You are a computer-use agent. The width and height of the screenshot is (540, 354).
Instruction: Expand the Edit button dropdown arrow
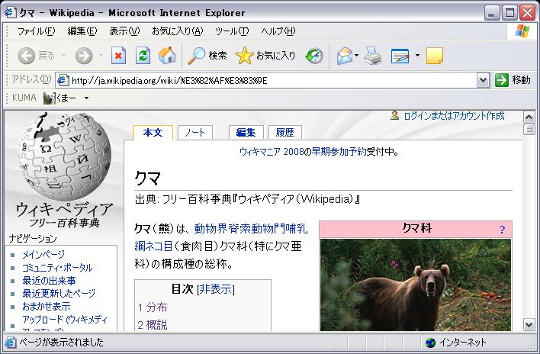click(x=417, y=55)
